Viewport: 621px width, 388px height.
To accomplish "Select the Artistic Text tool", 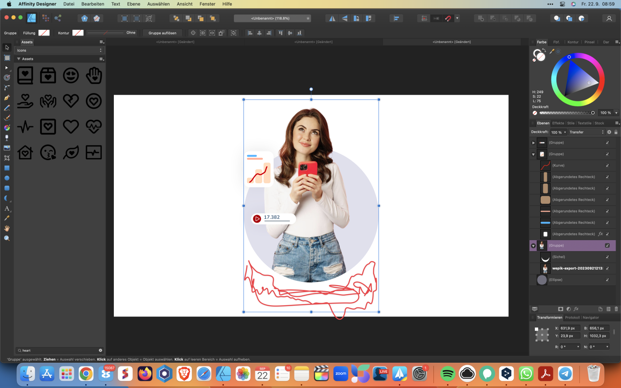I will click(7, 208).
